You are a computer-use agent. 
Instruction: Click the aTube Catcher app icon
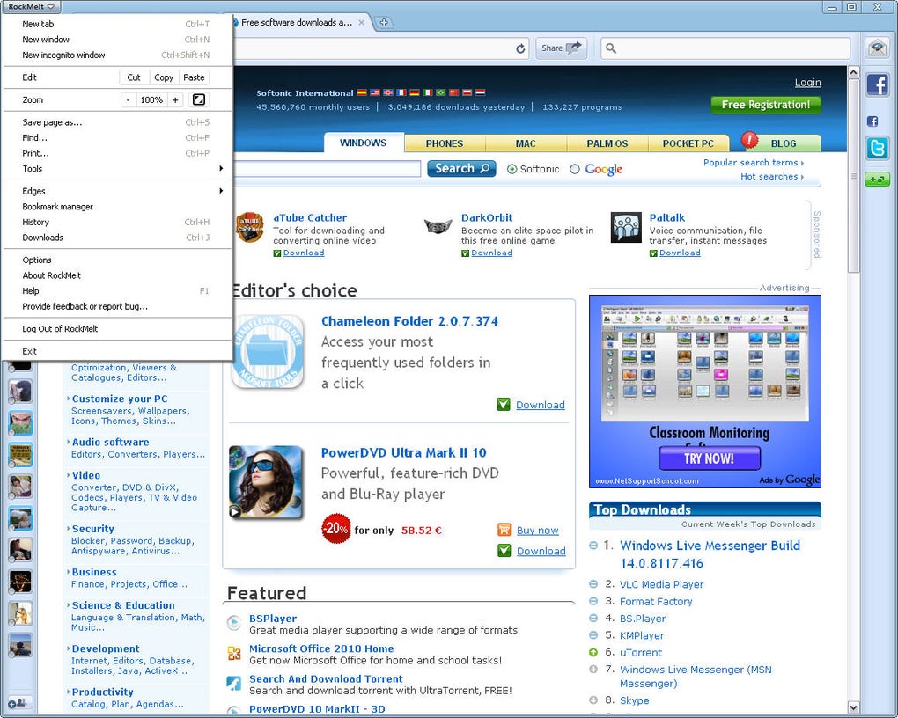pyautogui.click(x=250, y=227)
